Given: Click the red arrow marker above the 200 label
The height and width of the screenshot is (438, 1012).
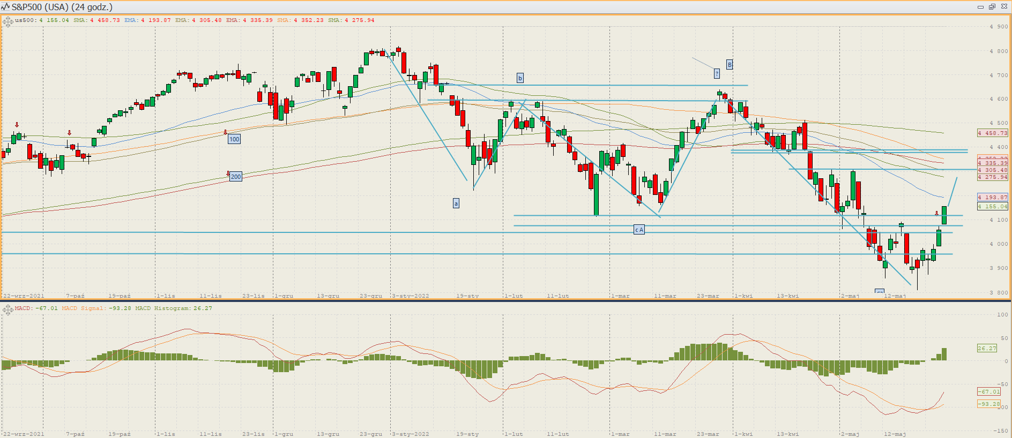Looking at the screenshot, I should point(228,174).
